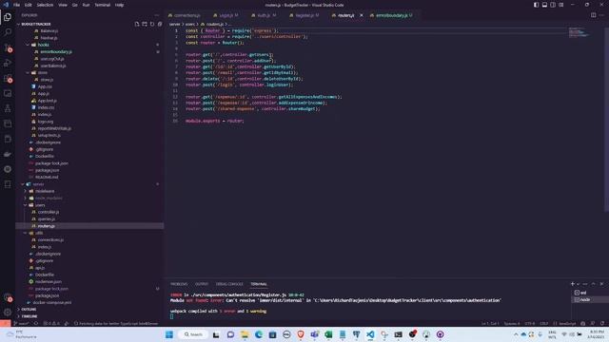
Task: Open explorer views and more actions menu
Action: coord(157,15)
